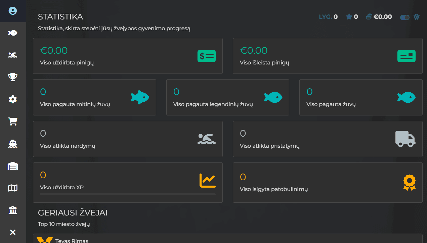Click the XP progress bar
This screenshot has height=243, width=427.
(128, 194)
